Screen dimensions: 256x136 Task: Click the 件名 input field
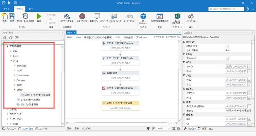(236, 80)
